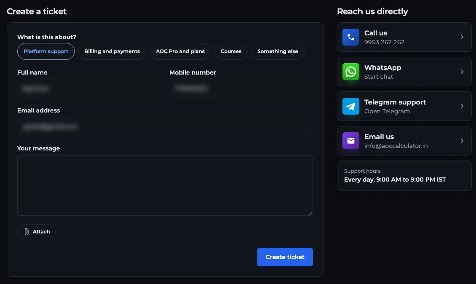Viewport: 476px width, 284px height.
Task: Click the green WhatsApp logo icon
Action: click(x=350, y=72)
